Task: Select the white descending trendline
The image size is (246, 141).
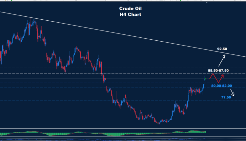Action: point(123,34)
